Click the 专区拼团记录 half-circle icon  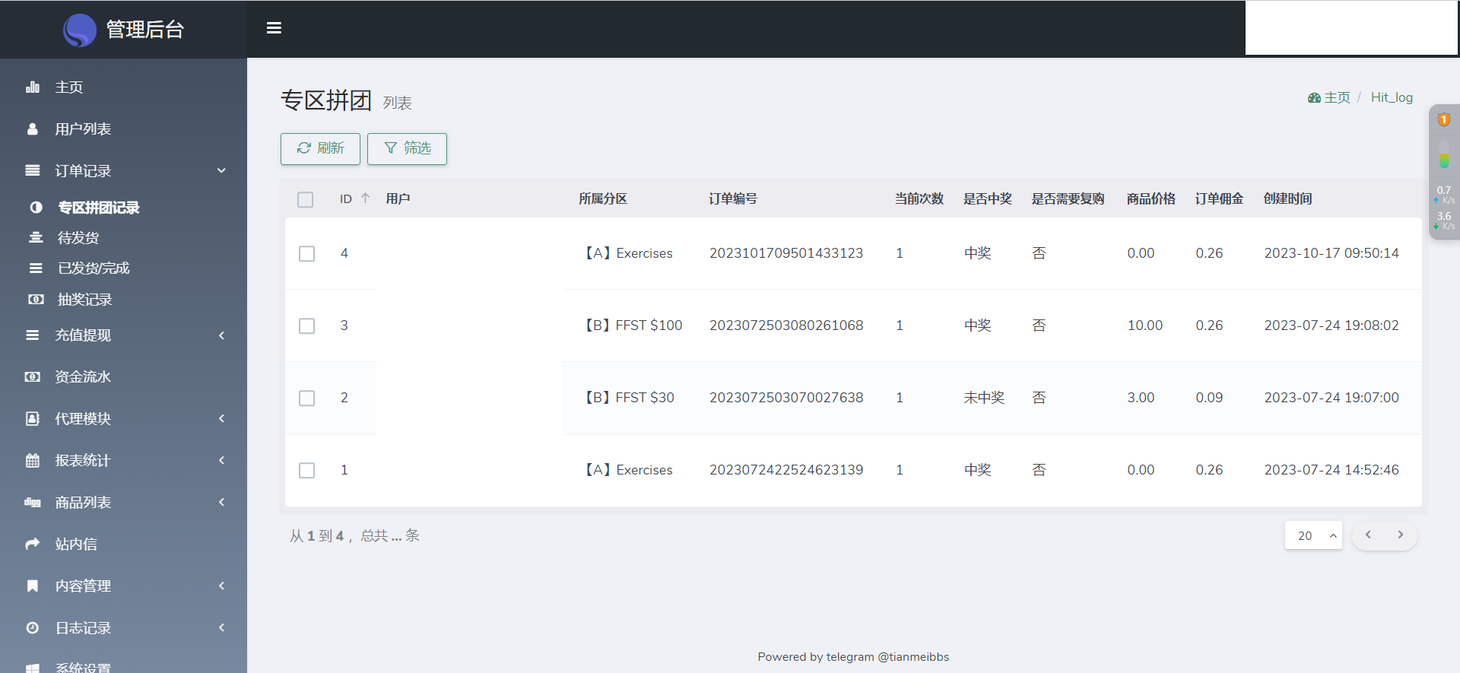pos(36,208)
